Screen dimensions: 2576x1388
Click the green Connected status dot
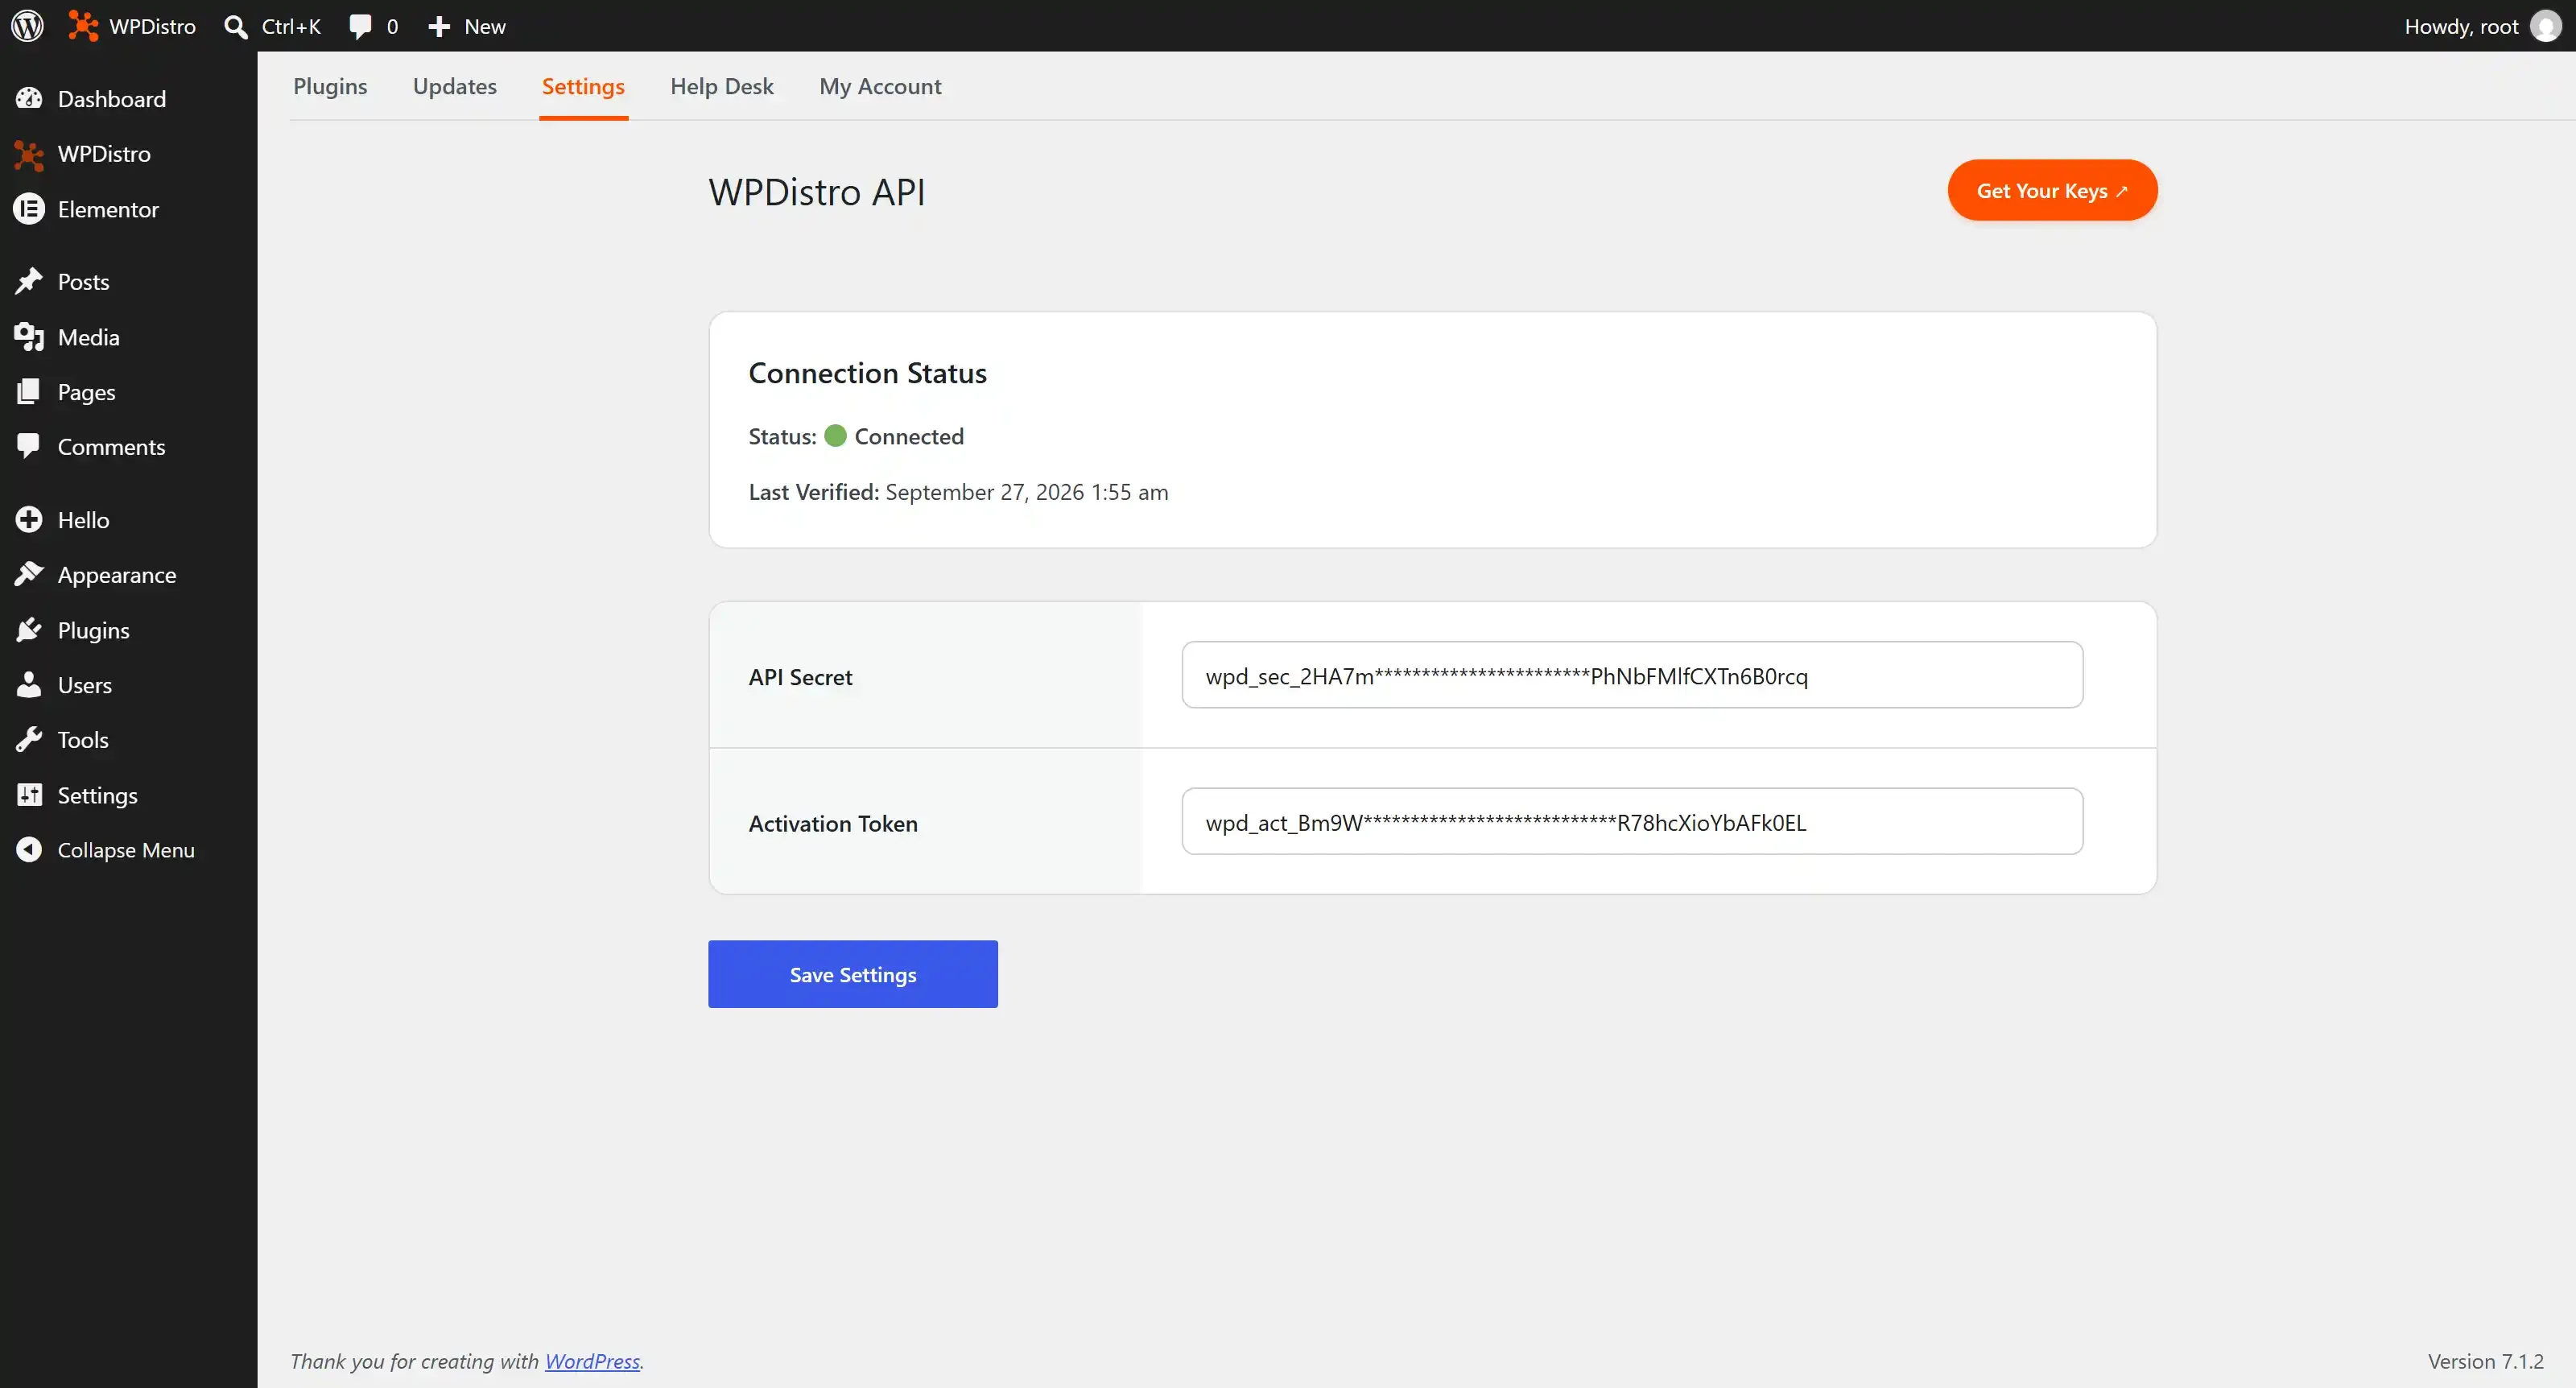(835, 436)
